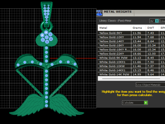Click the grams value 11.56
The image size is (165, 124).
(x=137, y=33)
